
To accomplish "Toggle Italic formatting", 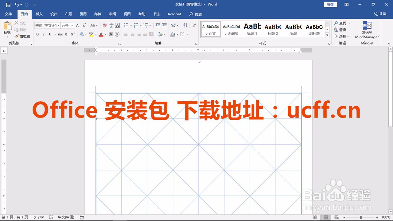I will coord(44,34).
